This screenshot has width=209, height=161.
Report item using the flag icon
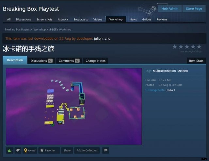pyautogui.click(x=105, y=151)
